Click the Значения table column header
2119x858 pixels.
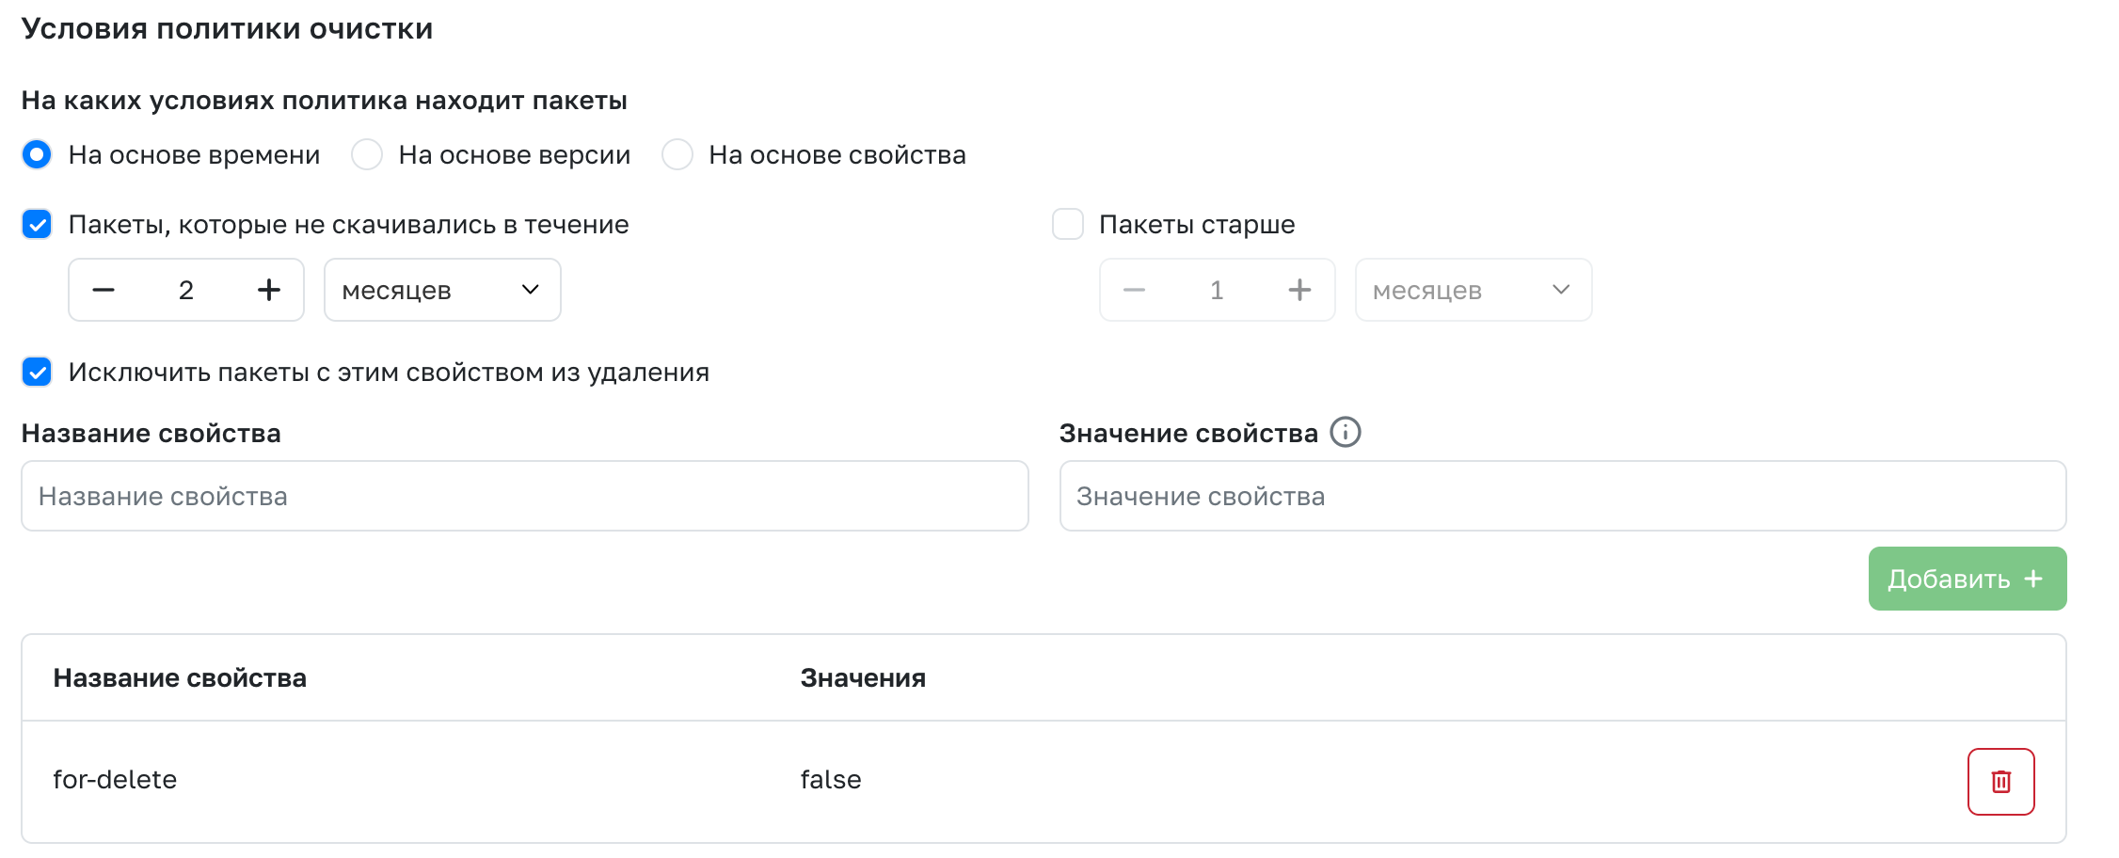click(863, 678)
